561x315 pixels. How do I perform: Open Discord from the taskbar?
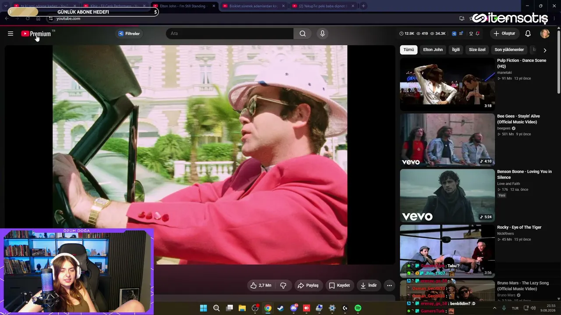pyautogui.click(x=294, y=308)
